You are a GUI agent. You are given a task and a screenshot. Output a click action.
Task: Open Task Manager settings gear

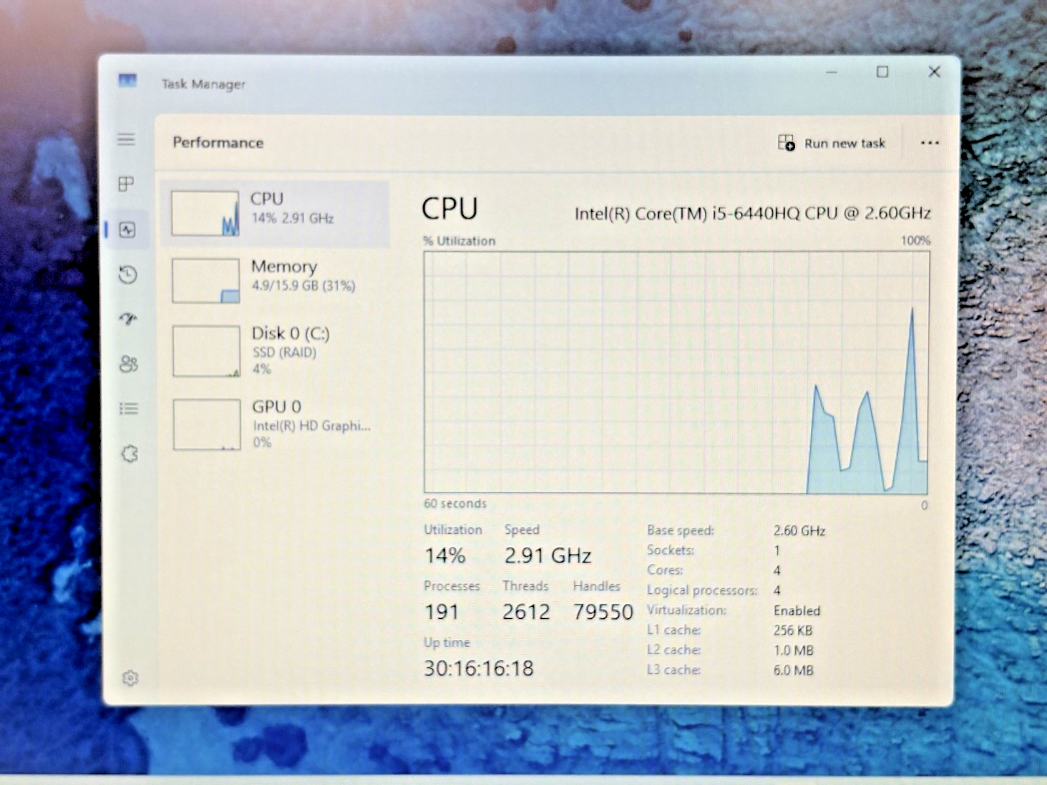[x=130, y=678]
